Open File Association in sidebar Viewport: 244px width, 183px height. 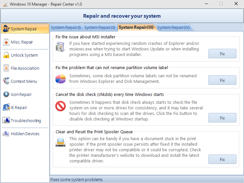(x=25, y=68)
